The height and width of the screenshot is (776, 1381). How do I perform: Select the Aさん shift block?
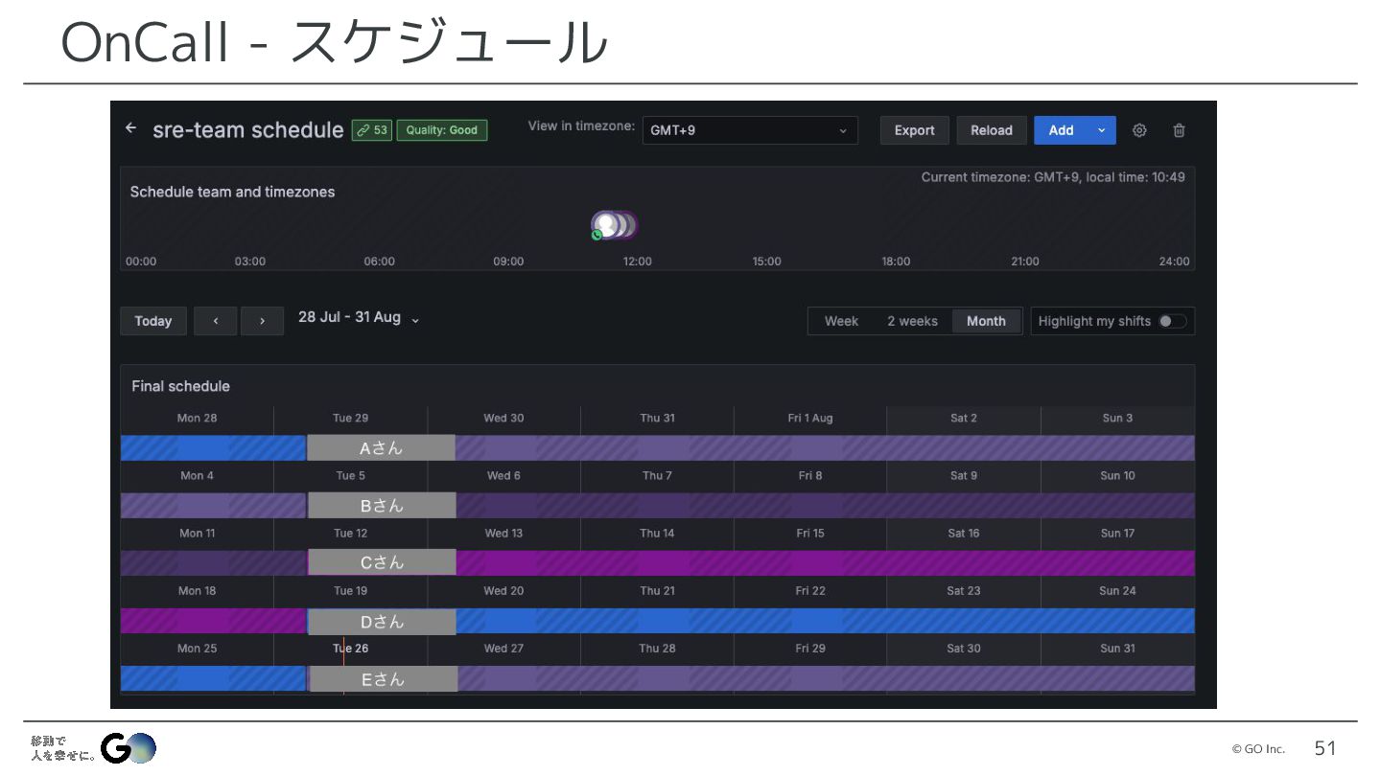tap(381, 448)
